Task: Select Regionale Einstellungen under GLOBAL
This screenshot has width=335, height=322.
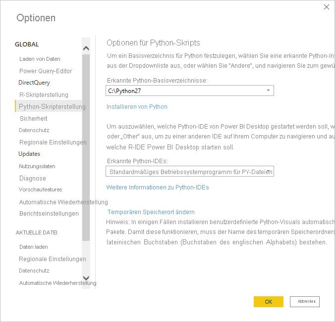Action: pyautogui.click(x=53, y=142)
